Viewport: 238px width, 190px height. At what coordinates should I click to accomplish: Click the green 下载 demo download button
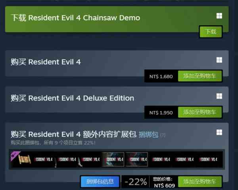coord(211,32)
